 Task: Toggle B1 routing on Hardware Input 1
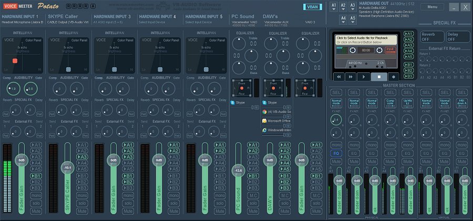pyautogui.click(x=36, y=176)
